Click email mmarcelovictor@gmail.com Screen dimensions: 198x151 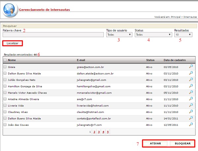coord(94,93)
